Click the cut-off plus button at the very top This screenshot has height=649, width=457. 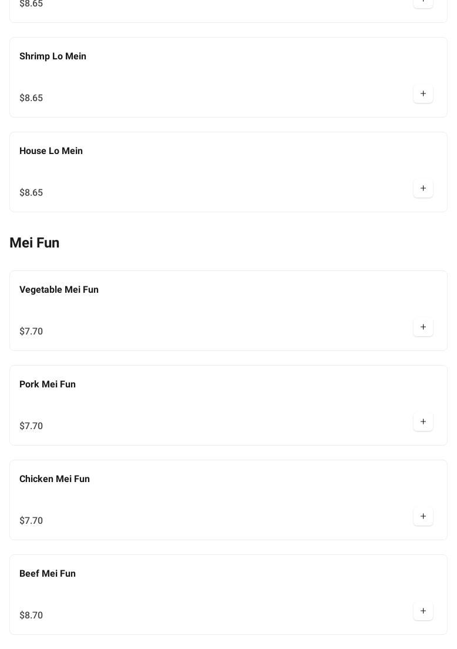tap(423, 2)
